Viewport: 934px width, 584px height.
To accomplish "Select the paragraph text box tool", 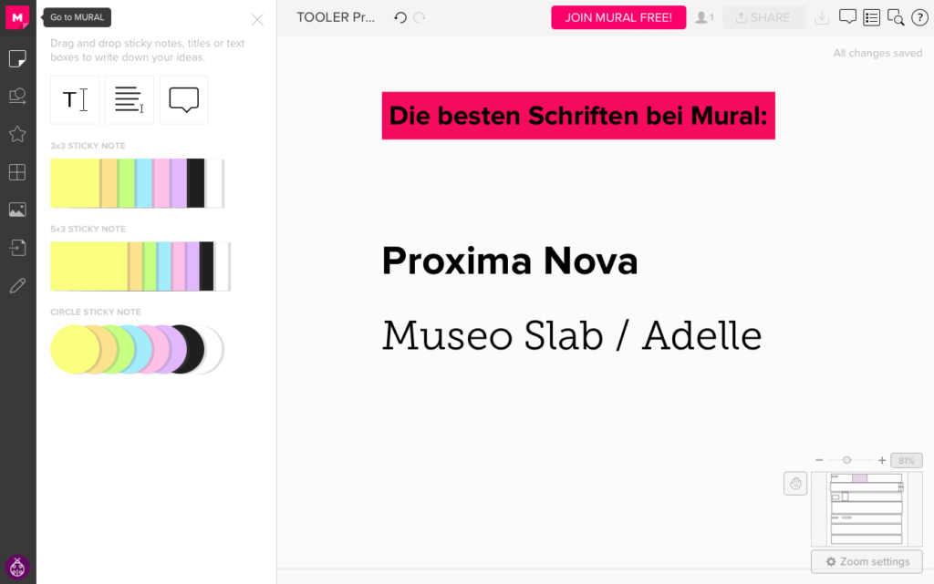I will (130, 100).
